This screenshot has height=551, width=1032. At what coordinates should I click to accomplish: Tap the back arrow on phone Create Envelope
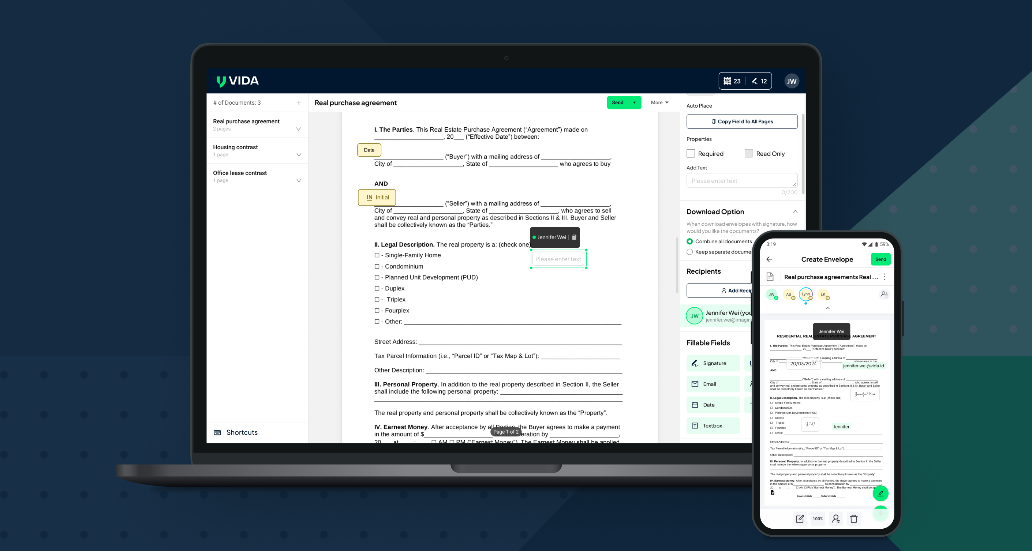coord(769,259)
